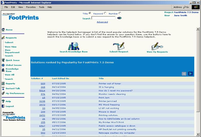
Task: Select the Number search radio button
Action: 120,13
